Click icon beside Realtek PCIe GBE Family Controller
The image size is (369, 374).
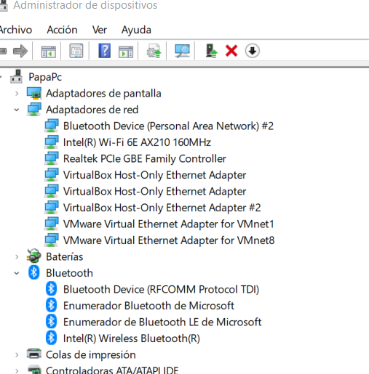point(52,158)
